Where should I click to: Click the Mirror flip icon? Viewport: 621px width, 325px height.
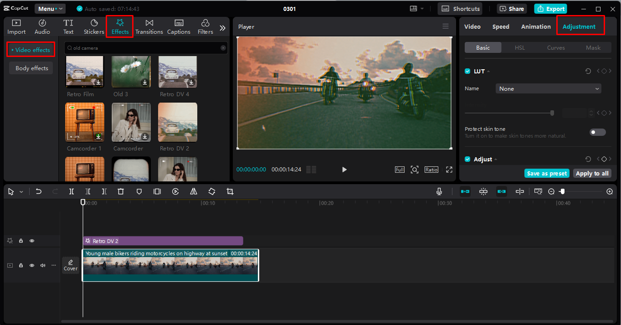(x=194, y=191)
